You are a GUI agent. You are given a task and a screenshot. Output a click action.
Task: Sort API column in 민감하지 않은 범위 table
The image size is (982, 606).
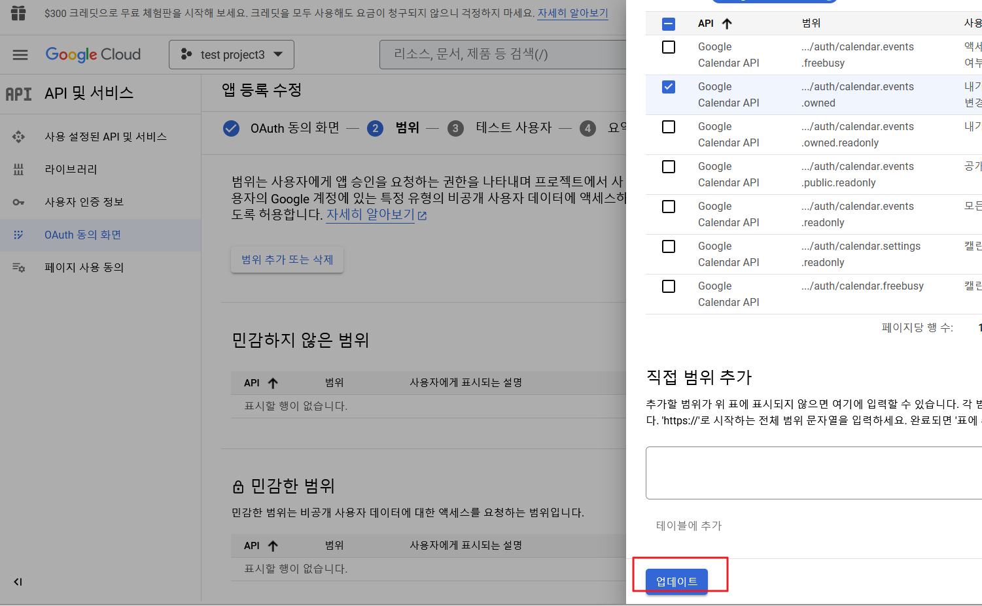273,383
